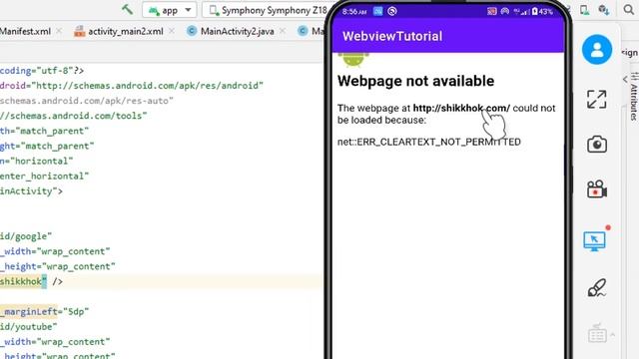Click the 8:56 AM clock on phone
The width and height of the screenshot is (639, 359).
pos(354,12)
